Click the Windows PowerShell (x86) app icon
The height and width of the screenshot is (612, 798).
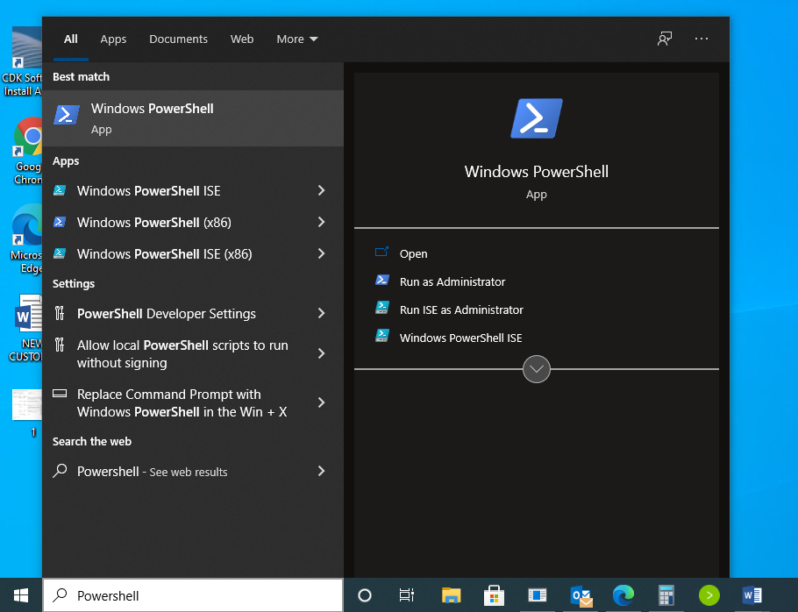(60, 223)
